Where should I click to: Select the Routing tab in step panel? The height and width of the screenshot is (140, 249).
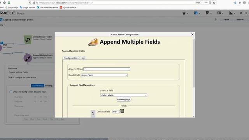click(x=49, y=86)
